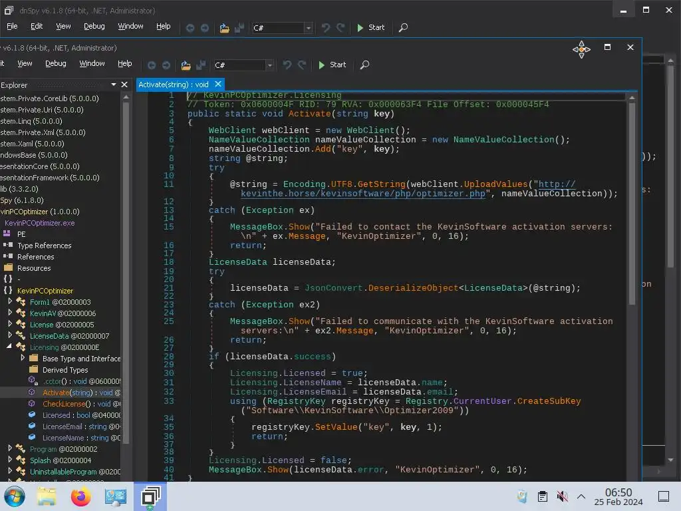681x511 pixels.
Task: Select the Licensed : bool field
Action: (x=82, y=415)
